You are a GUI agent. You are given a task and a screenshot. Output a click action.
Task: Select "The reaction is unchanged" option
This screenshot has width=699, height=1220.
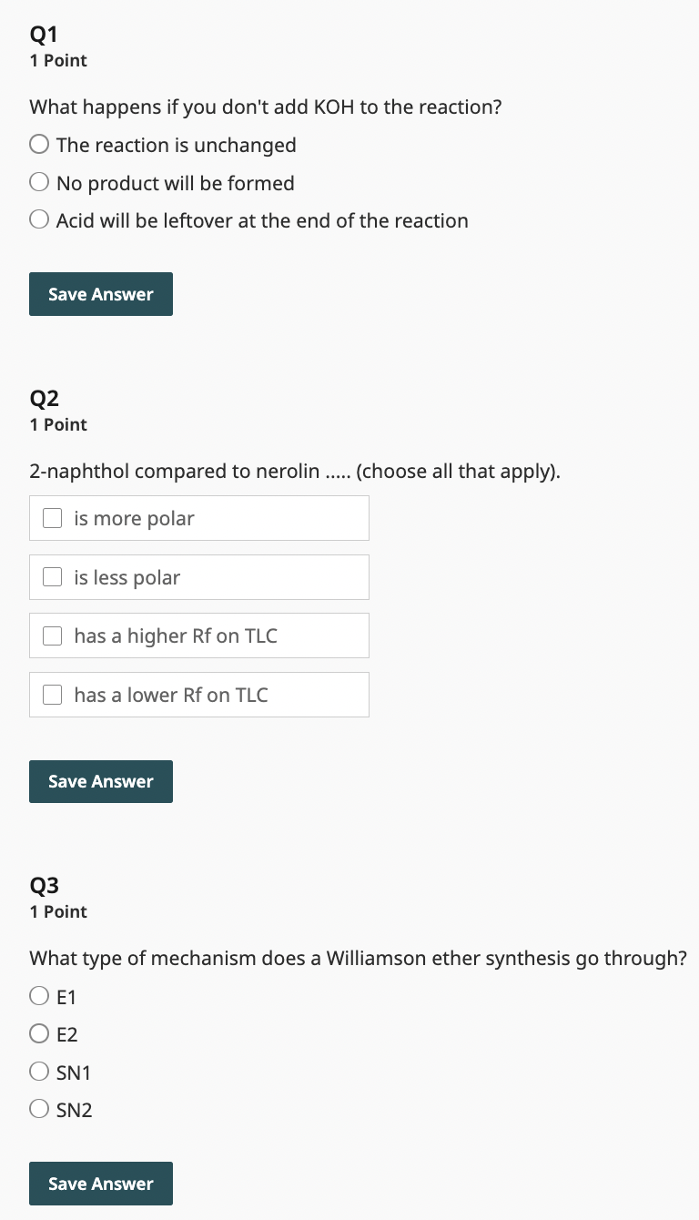tap(39, 144)
